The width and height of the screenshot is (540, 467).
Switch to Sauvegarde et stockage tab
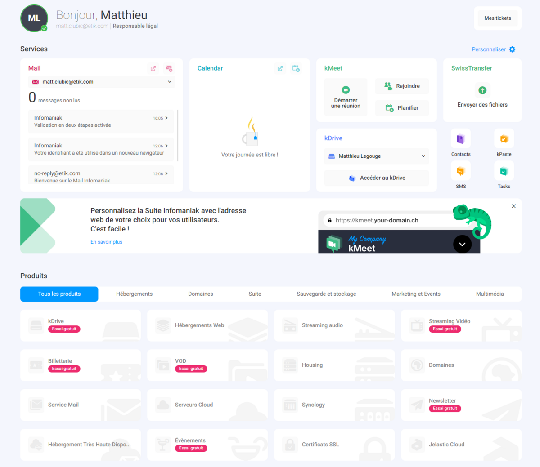point(326,294)
